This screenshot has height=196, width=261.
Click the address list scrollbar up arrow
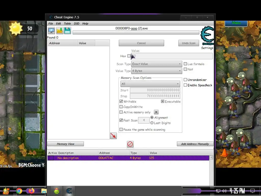[211, 157]
